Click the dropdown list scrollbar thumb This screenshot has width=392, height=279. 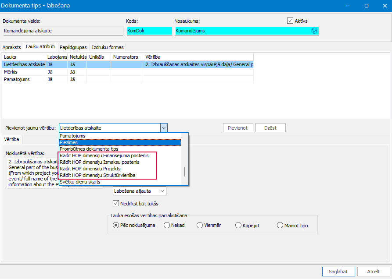[x=185, y=172]
